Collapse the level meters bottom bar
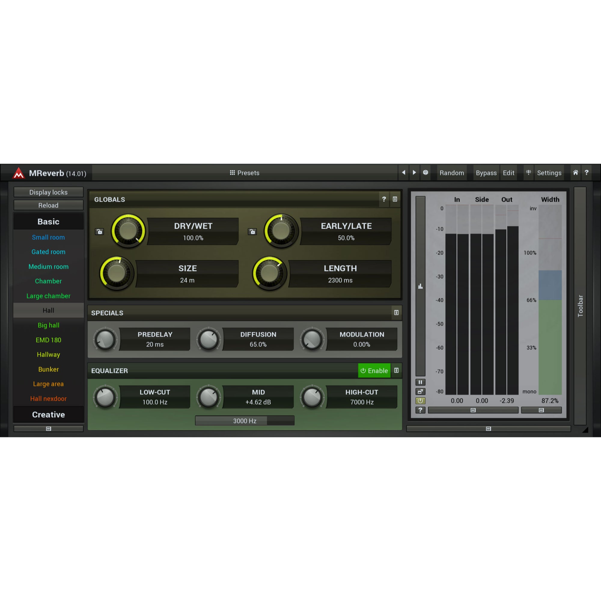The height and width of the screenshot is (601, 601). 473,410
